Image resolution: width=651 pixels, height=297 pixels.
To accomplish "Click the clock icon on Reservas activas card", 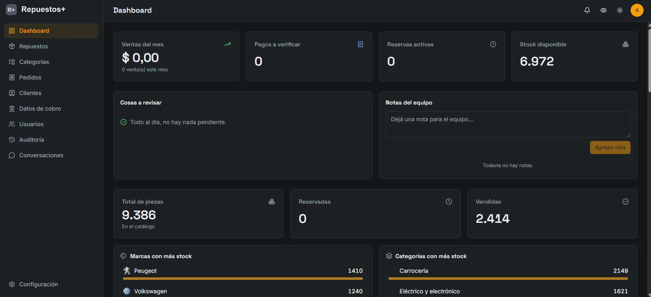I will pos(493,44).
